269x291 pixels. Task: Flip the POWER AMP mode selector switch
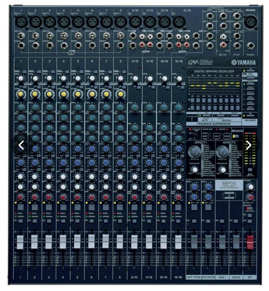tap(210, 135)
